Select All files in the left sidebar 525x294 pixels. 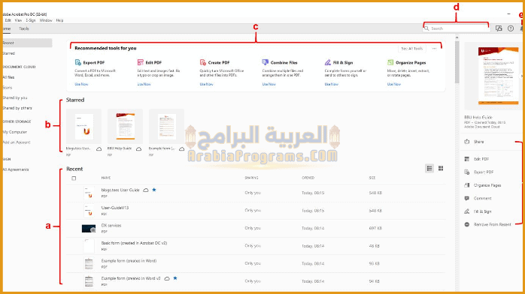click(8, 77)
